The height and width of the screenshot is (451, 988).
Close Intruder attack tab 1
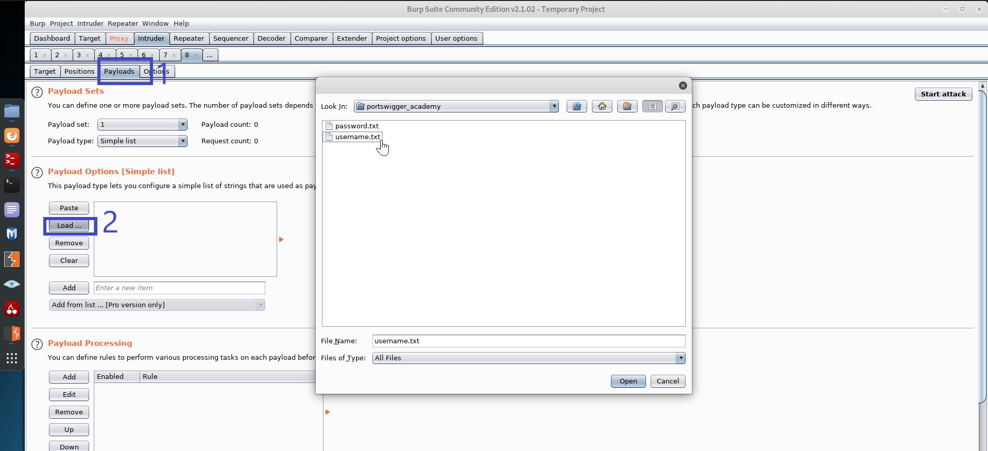point(45,55)
